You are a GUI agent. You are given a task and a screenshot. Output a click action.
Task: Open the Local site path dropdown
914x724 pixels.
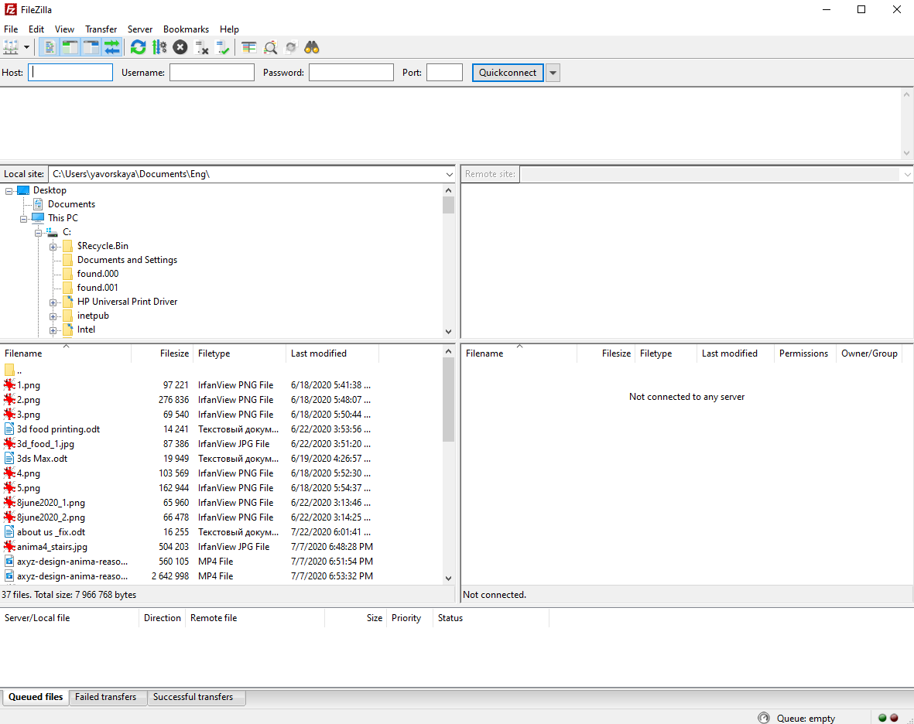click(449, 175)
